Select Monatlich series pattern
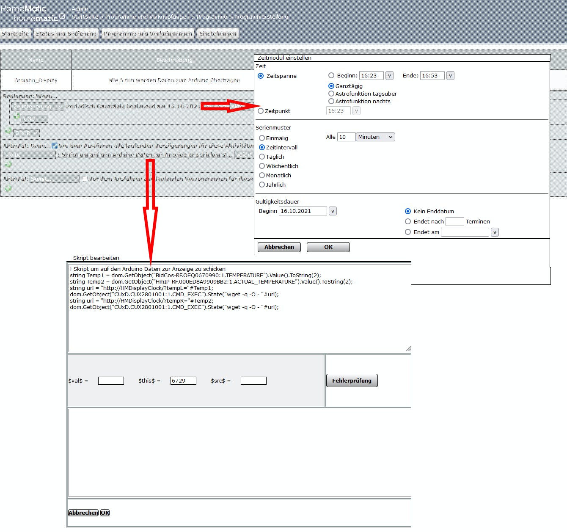This screenshot has width=567, height=532. tap(262, 175)
